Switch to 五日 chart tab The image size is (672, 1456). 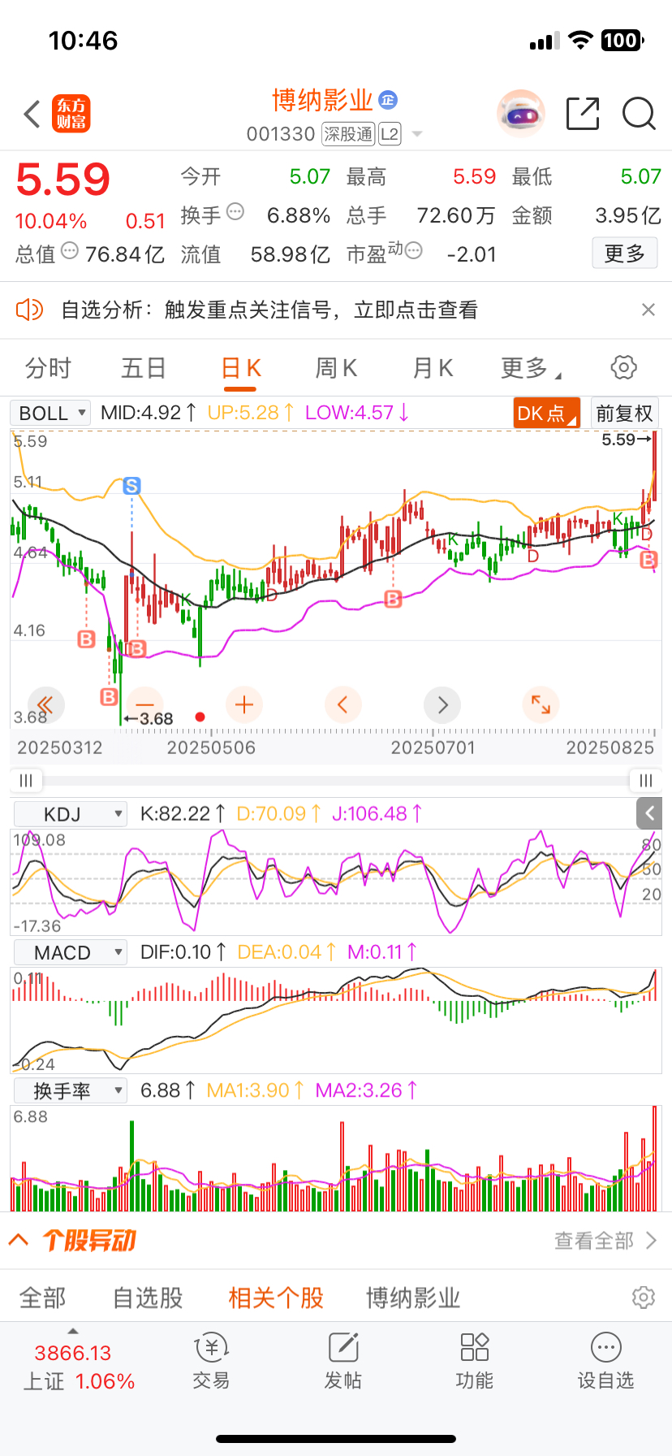pyautogui.click(x=144, y=368)
